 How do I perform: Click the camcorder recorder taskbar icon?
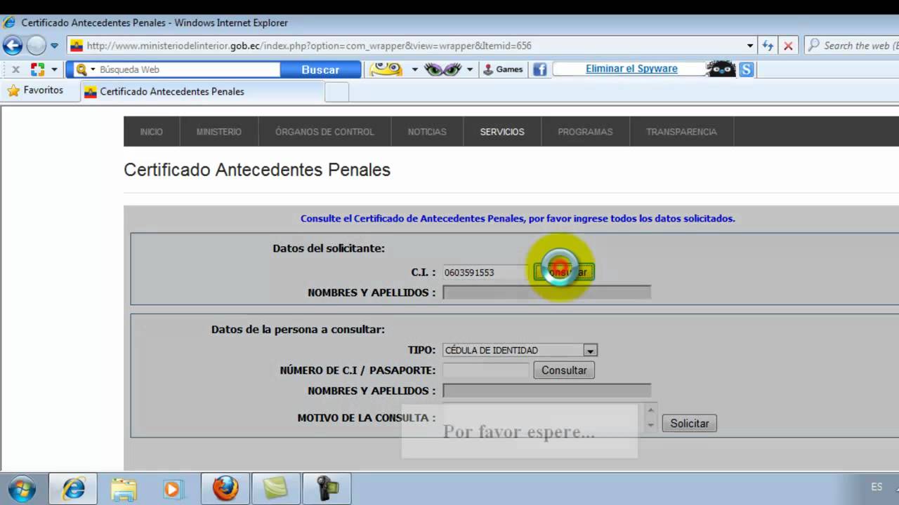coord(327,488)
